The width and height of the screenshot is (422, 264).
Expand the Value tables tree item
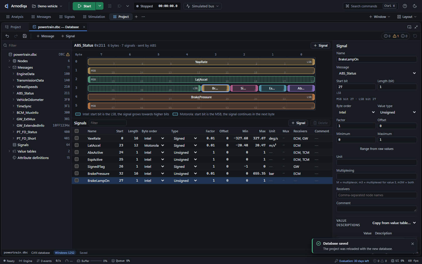tap(9, 151)
